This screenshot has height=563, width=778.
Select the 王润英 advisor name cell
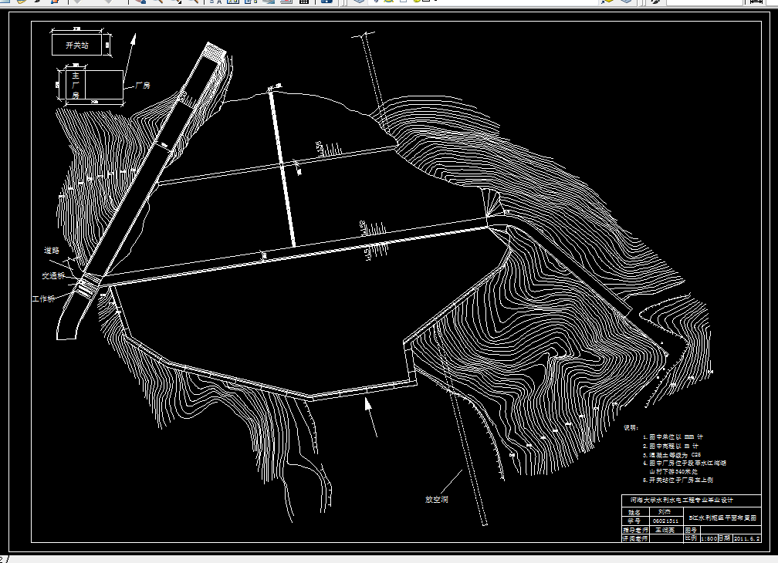pos(665,530)
